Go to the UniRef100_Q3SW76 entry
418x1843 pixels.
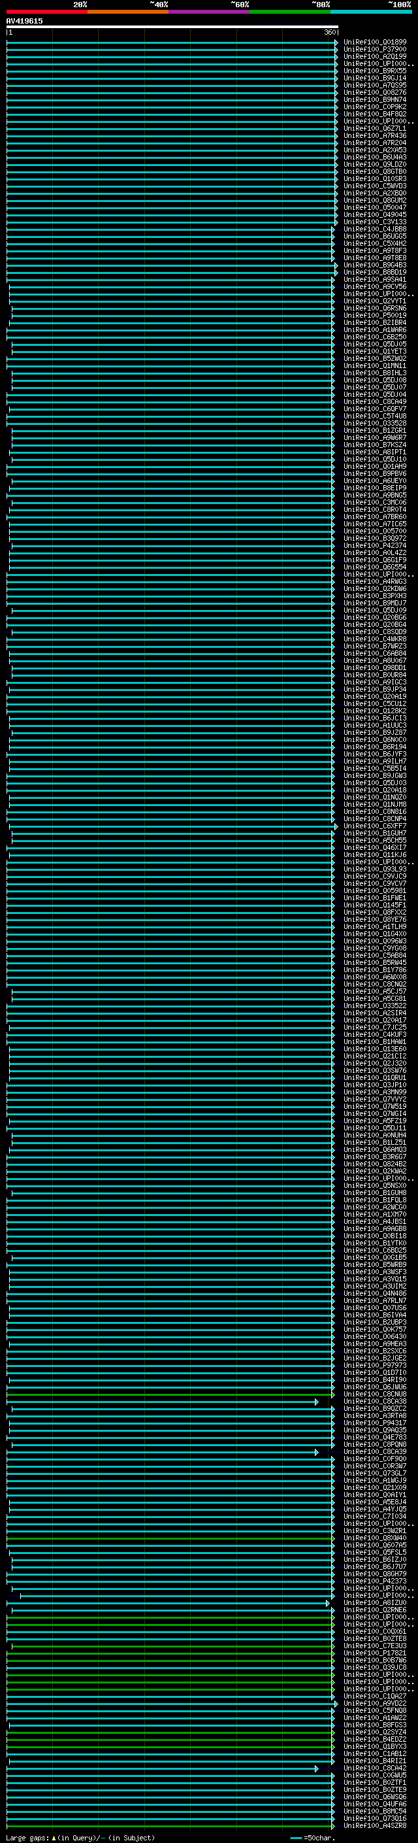(374, 1070)
